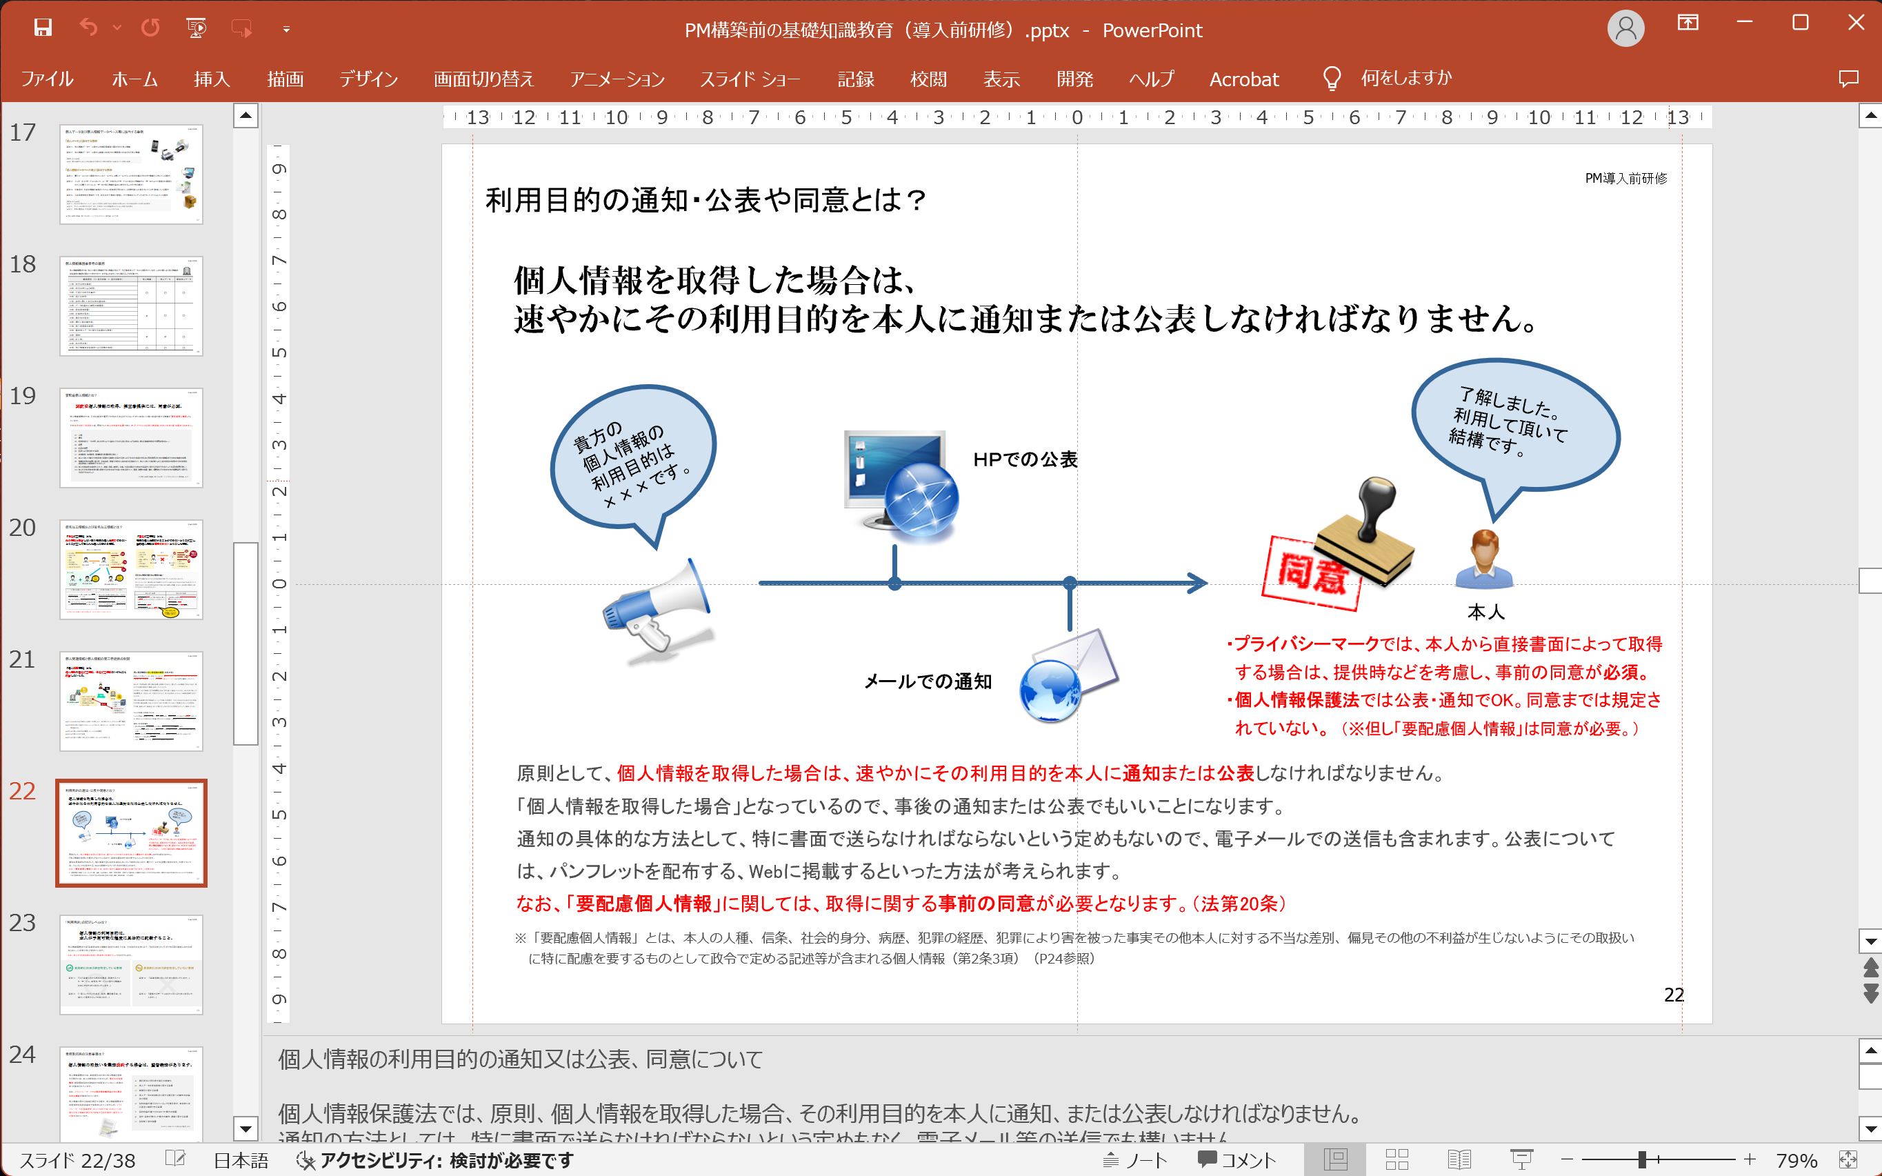The height and width of the screenshot is (1176, 1882).
Task: Go to next slide double-arrow button
Action: point(1870,993)
